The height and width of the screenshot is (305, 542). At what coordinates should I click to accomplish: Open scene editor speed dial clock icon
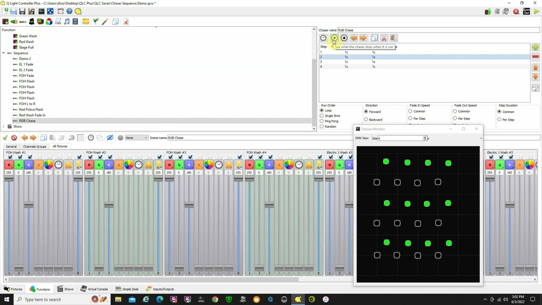point(91,138)
